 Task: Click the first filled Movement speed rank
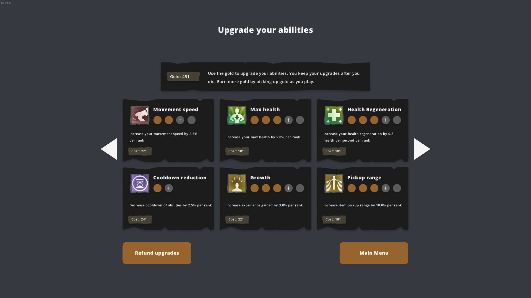point(157,120)
